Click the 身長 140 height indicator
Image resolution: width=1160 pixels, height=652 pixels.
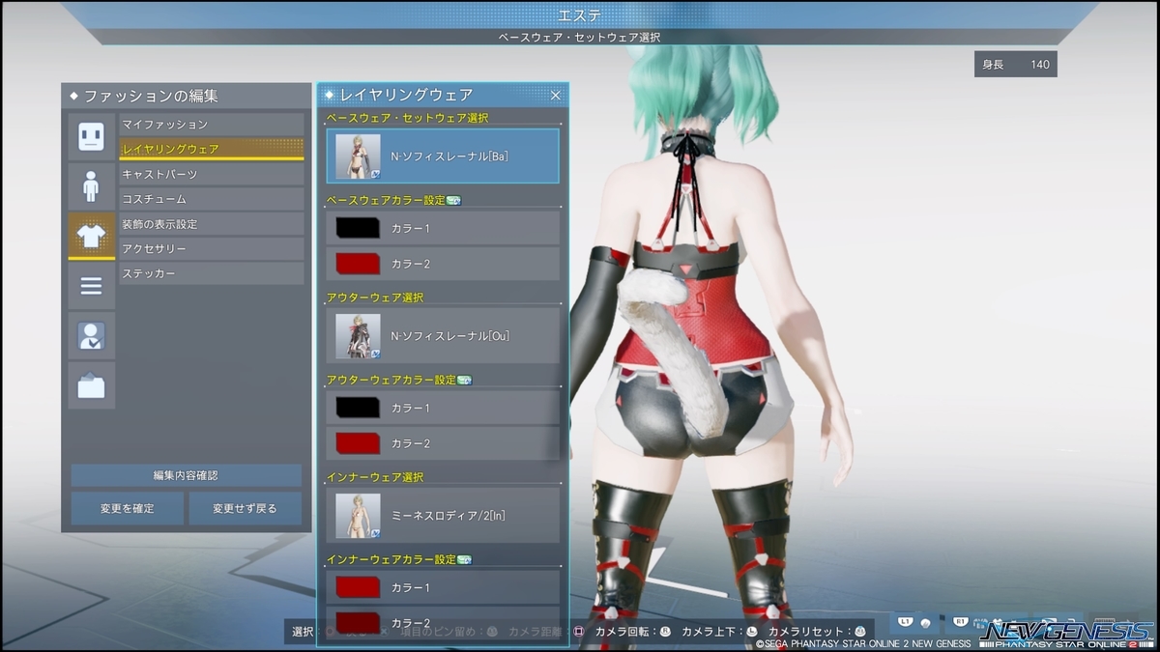point(1015,65)
